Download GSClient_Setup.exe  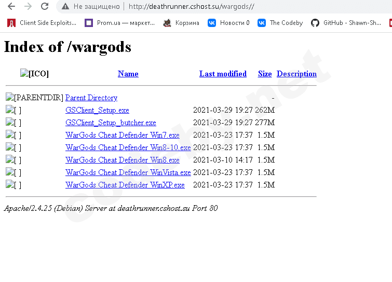click(x=97, y=110)
